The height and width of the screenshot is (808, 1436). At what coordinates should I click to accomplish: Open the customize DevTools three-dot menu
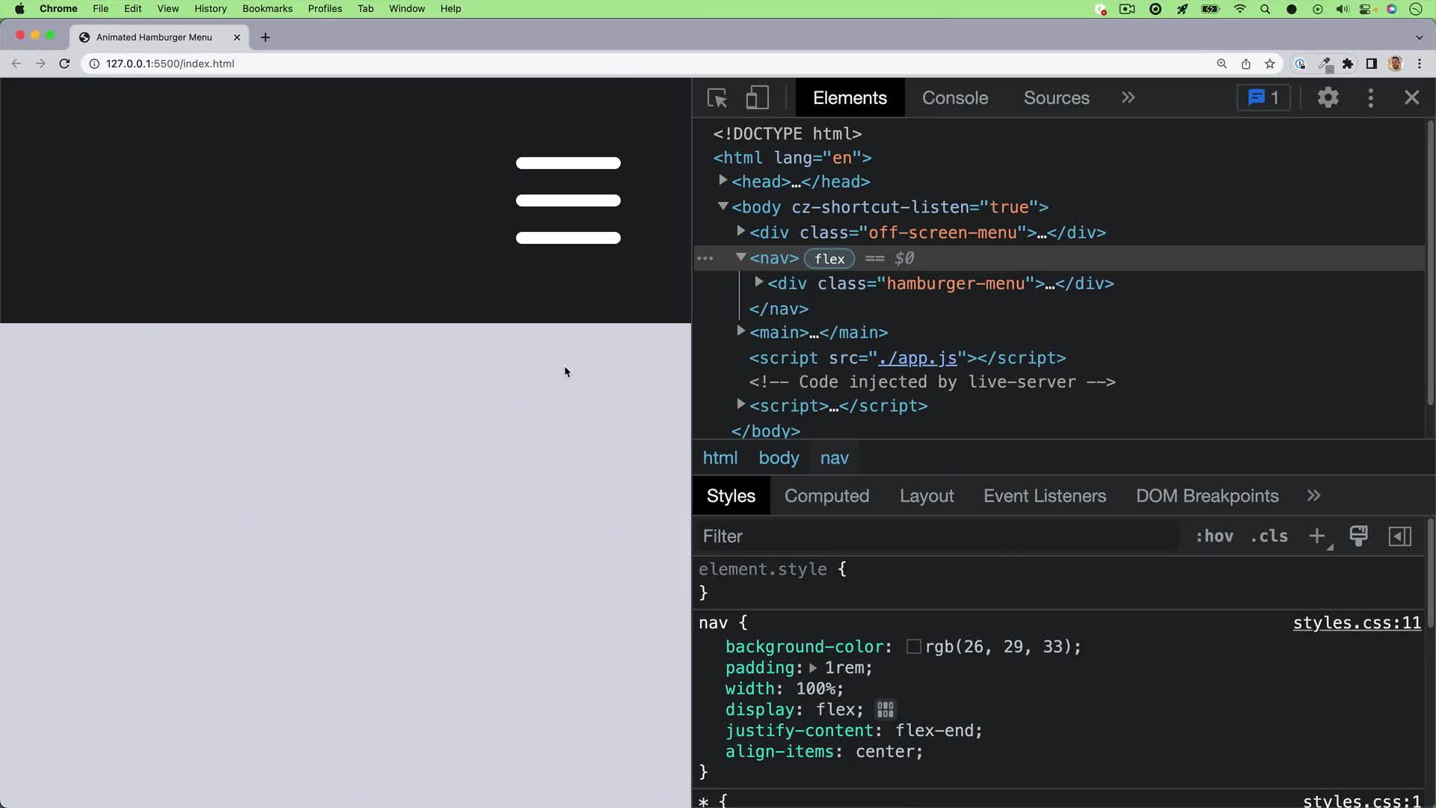tap(1371, 97)
